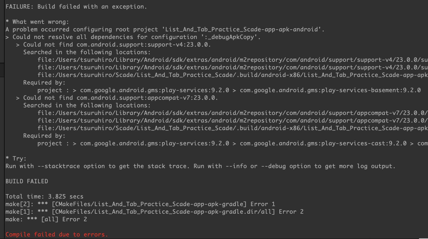Click the first support-v4 m2repository file path
The width and height of the screenshot is (428, 239).
click(x=232, y=60)
